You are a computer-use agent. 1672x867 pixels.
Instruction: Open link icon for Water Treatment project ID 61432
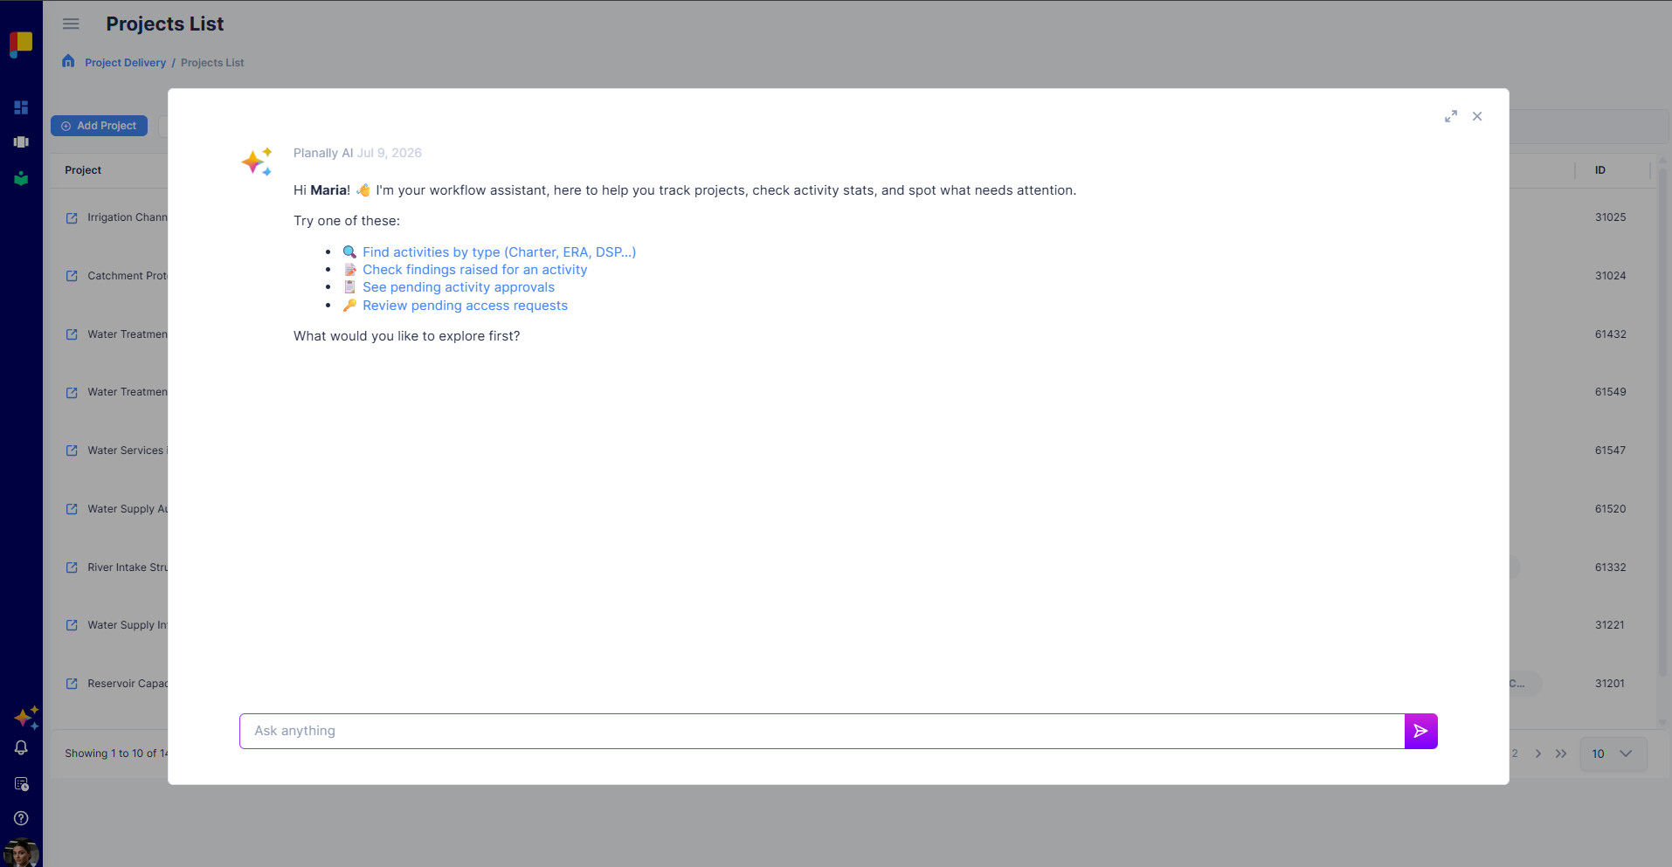coord(72,334)
